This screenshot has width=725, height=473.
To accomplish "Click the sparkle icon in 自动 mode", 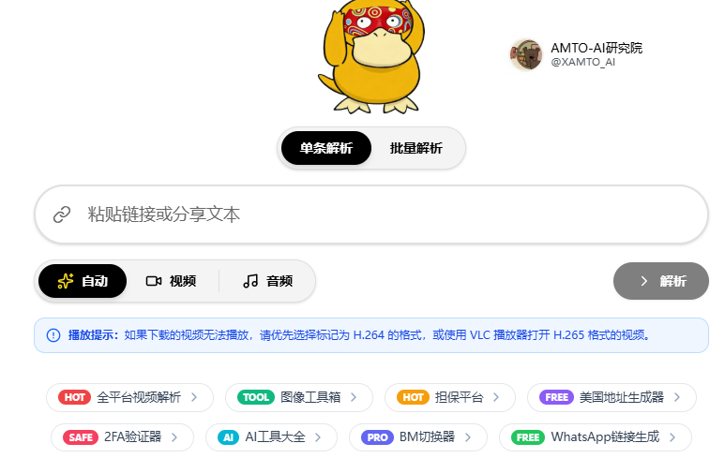I will tap(66, 281).
